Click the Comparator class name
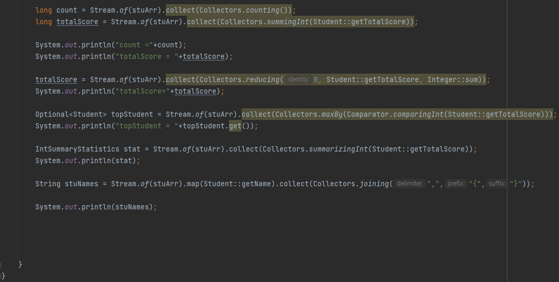The image size is (559, 282). tap(367, 115)
